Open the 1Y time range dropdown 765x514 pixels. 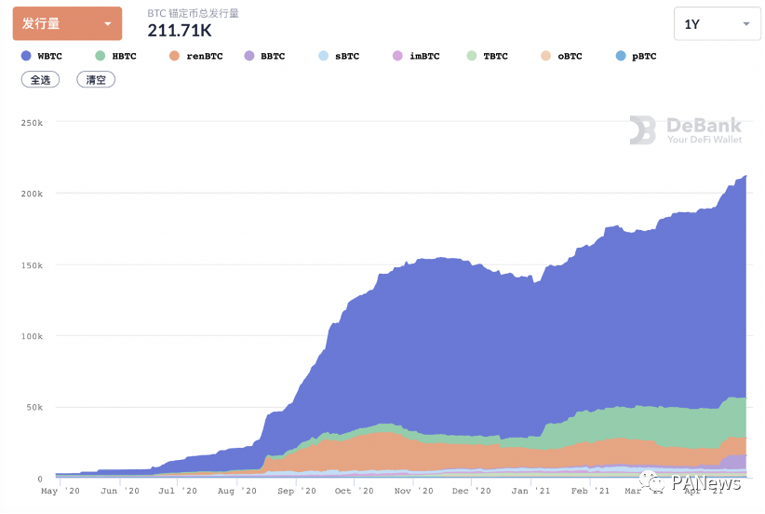point(717,24)
